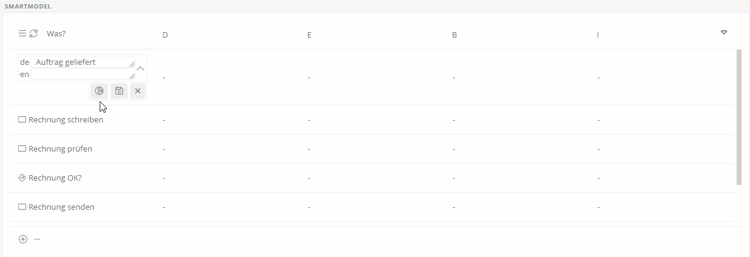Image resolution: width=750 pixels, height=257 pixels.
Task: Click the diamond gateway icon before Rechnung OK?
Action: point(22,178)
